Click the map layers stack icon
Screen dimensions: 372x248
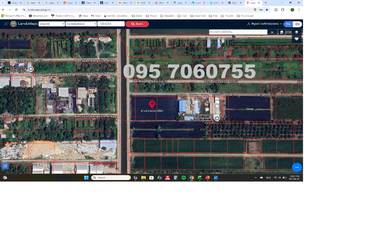click(x=296, y=32)
